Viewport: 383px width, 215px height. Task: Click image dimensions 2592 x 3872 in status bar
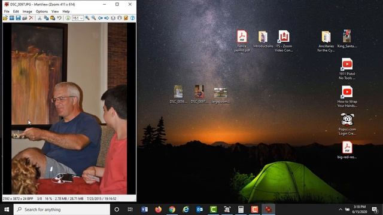click(18, 199)
